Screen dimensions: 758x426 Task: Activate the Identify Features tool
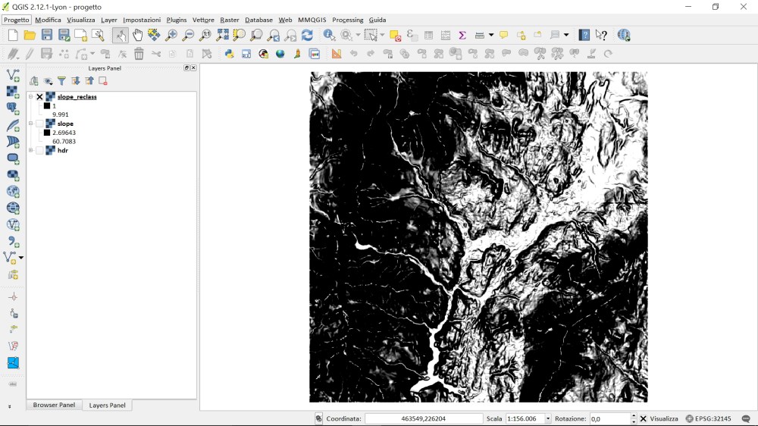(329, 35)
